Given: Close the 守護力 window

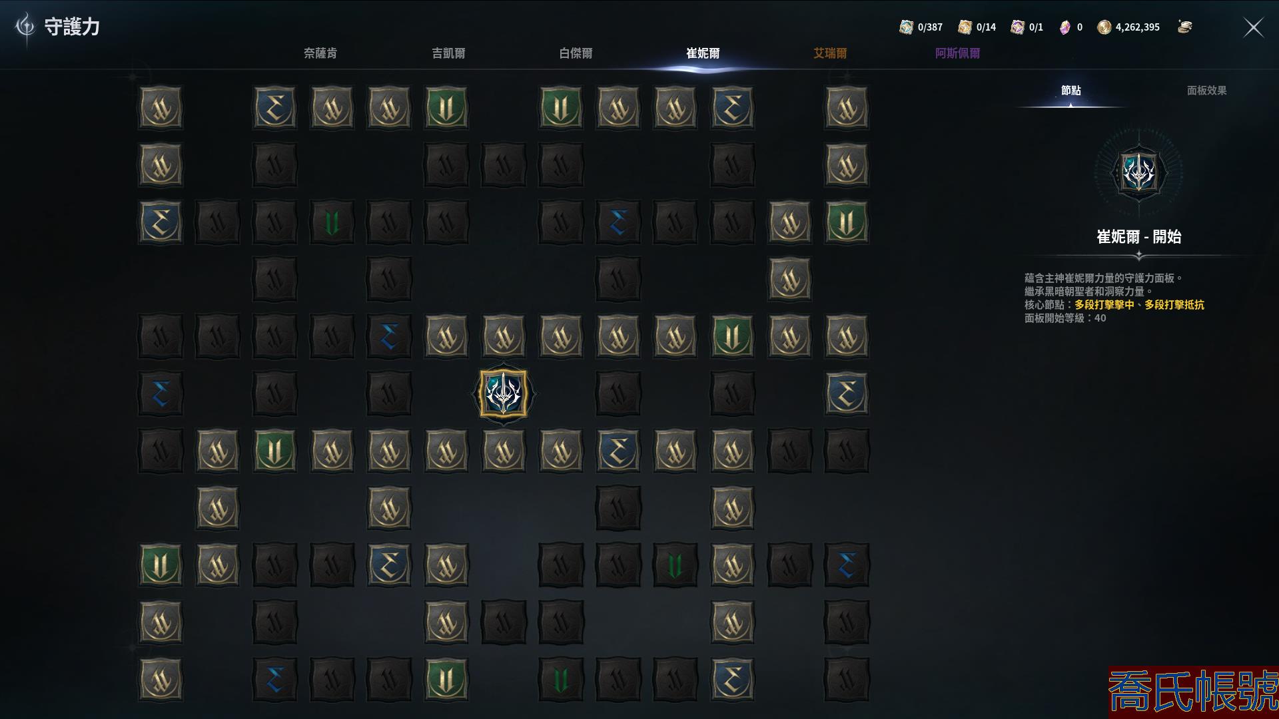Looking at the screenshot, I should coord(1254,27).
